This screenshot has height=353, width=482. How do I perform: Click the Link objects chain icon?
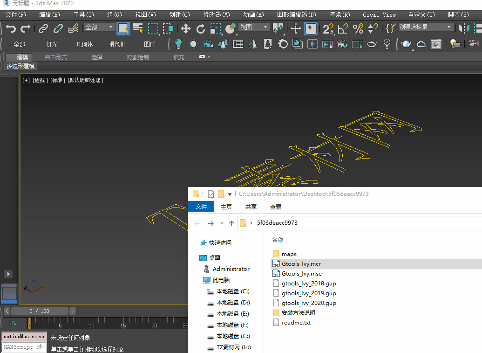click(43, 29)
